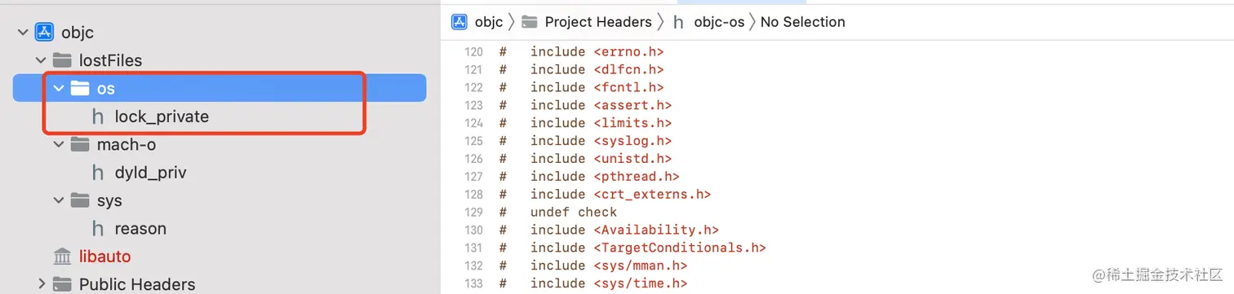Collapse the lostFiles group chevron
This screenshot has width=1234, height=294.
[x=40, y=60]
